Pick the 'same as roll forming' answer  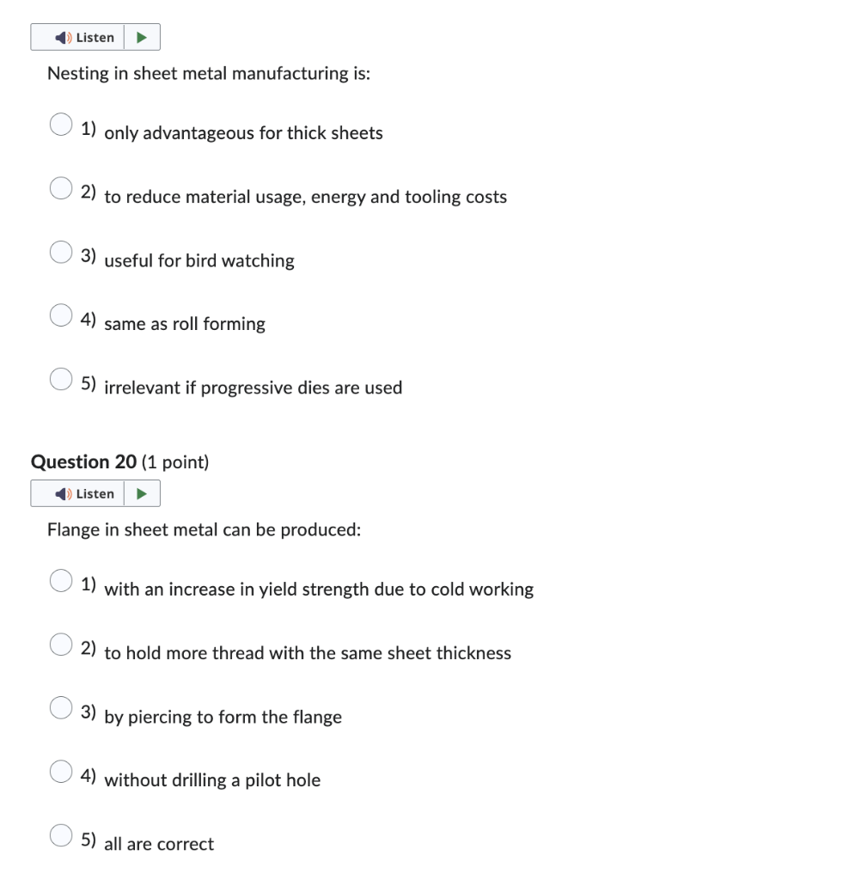(60, 315)
